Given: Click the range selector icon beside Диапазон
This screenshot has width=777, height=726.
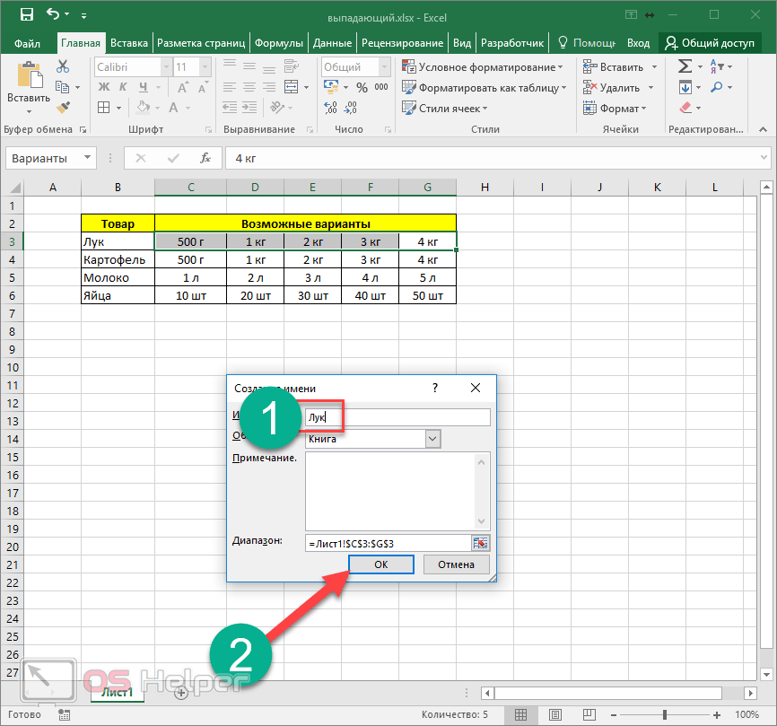Looking at the screenshot, I should [x=481, y=542].
